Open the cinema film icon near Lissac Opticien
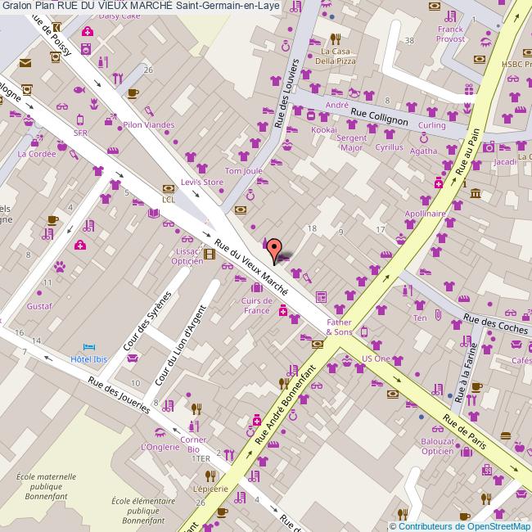Image resolution: width=532 pixels, height=532 pixels. [x=210, y=254]
